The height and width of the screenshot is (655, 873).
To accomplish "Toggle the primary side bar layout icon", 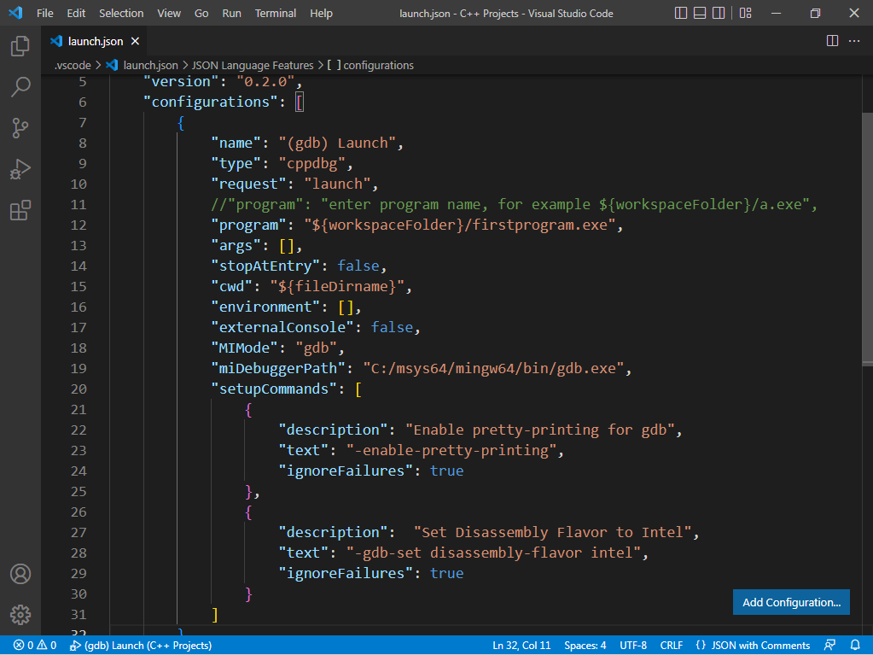I will [680, 13].
